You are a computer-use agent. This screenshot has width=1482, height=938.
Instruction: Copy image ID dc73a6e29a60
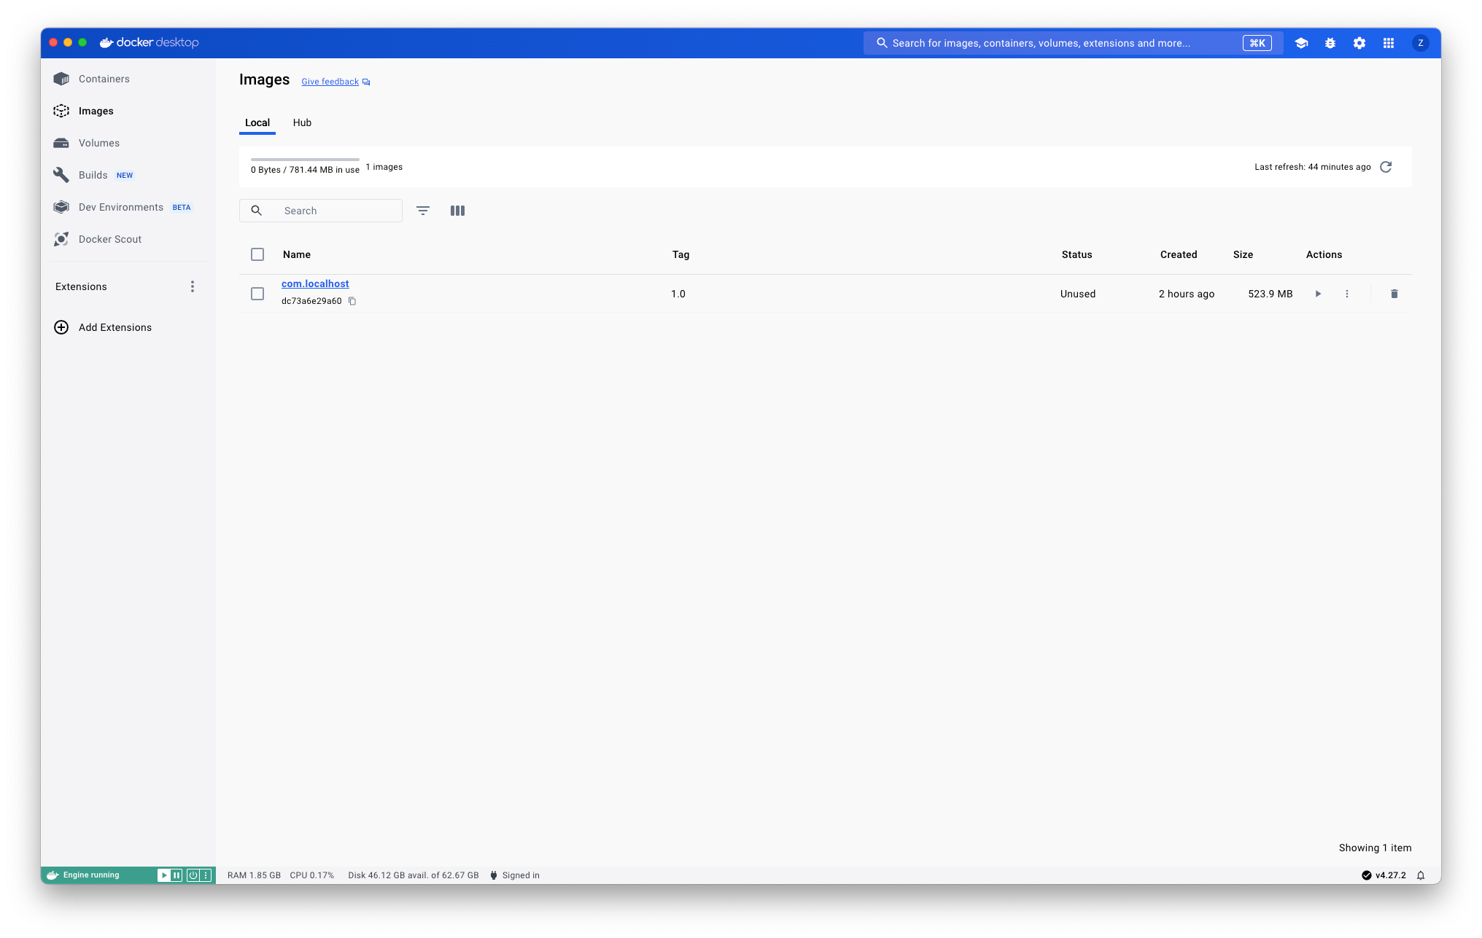(x=352, y=301)
